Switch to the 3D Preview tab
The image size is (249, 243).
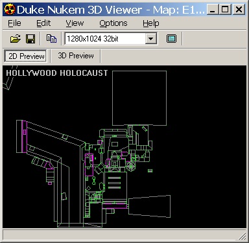(76, 56)
